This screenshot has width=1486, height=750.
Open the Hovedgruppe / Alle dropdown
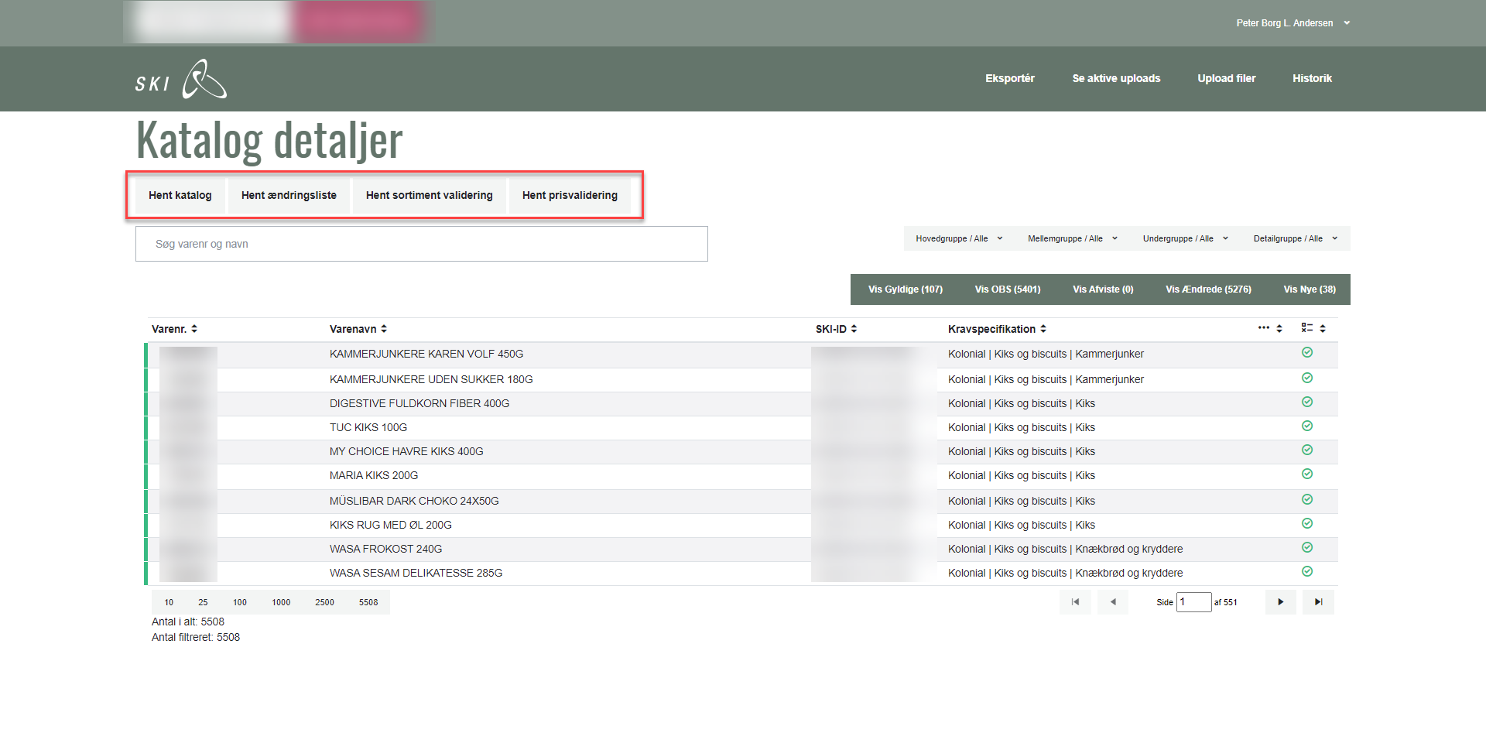pyautogui.click(x=959, y=238)
